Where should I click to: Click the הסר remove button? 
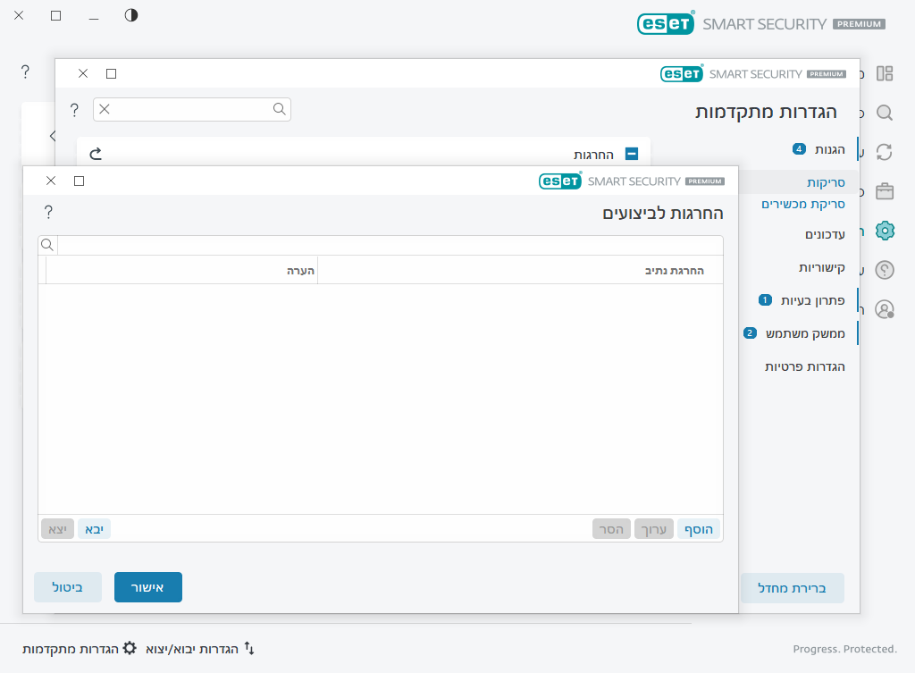[x=611, y=529]
